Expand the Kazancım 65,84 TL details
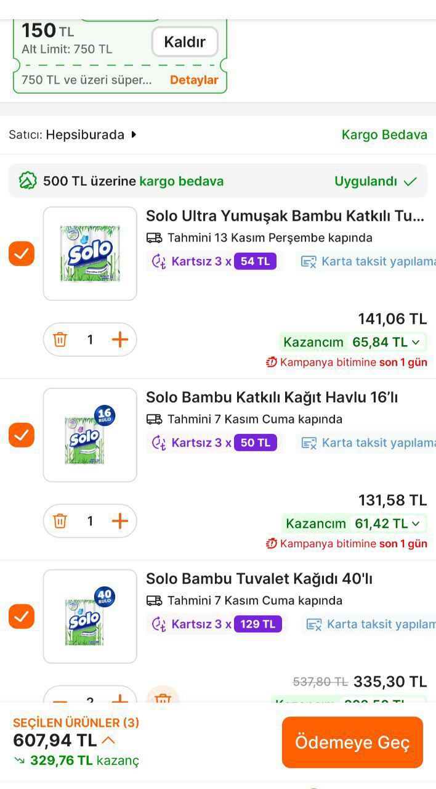The width and height of the screenshot is (436, 789). (x=416, y=342)
